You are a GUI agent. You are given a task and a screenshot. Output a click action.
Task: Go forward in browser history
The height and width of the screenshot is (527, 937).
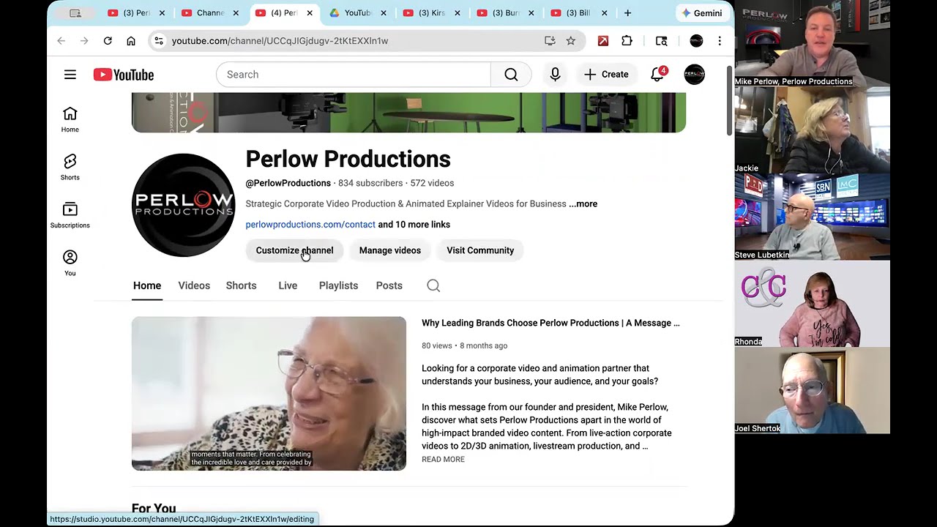pyautogui.click(x=84, y=41)
